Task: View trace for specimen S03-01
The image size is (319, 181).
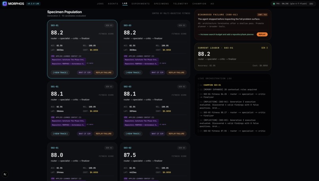Action: coord(60,73)
